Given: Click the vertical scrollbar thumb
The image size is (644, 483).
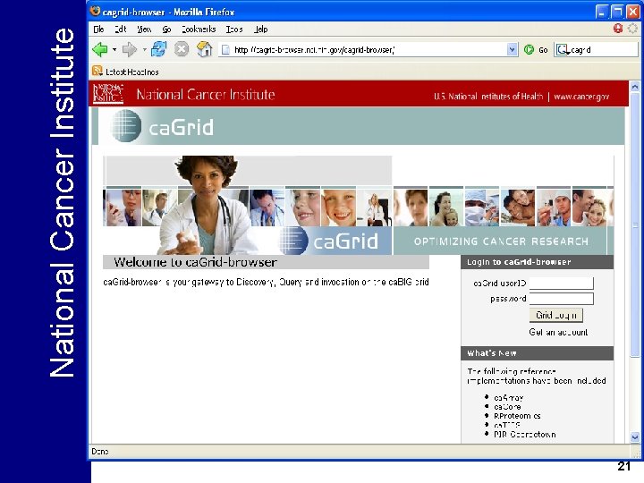Looking at the screenshot, I should [x=634, y=225].
